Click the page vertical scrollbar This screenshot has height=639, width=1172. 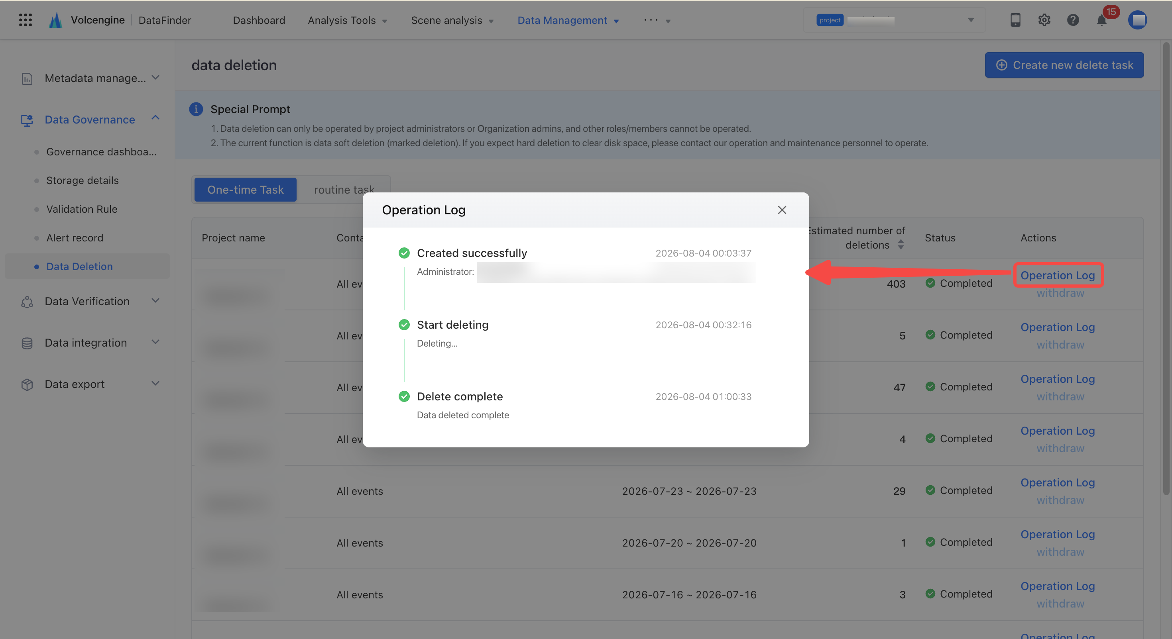coord(1166,269)
